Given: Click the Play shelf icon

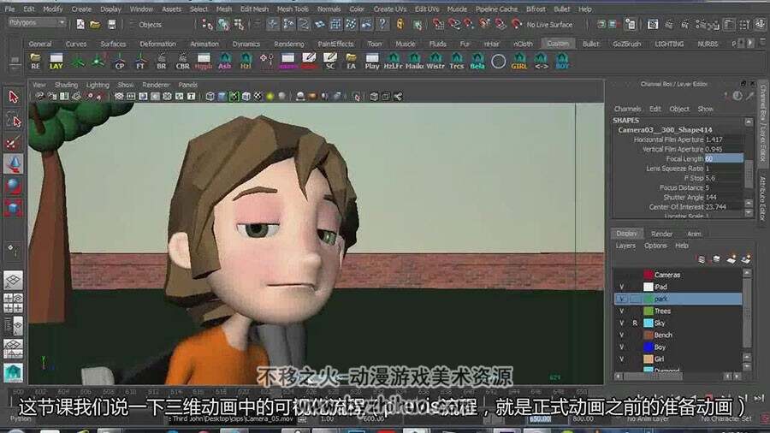Looking at the screenshot, I should pyautogui.click(x=372, y=62).
